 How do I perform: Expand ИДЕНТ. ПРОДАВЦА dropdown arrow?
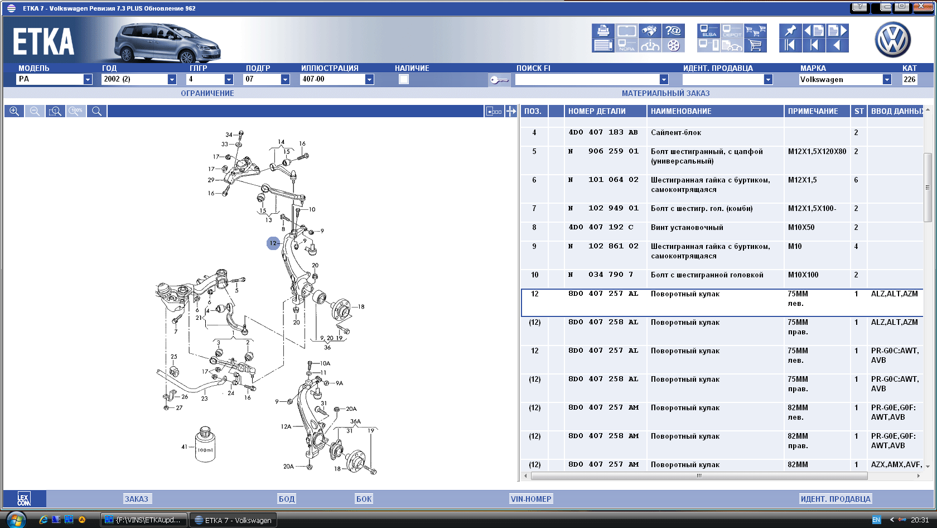(x=768, y=79)
